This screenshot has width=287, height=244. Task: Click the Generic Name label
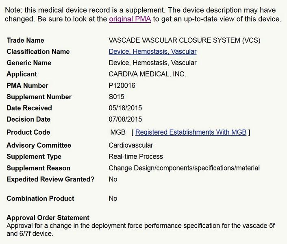(28, 63)
